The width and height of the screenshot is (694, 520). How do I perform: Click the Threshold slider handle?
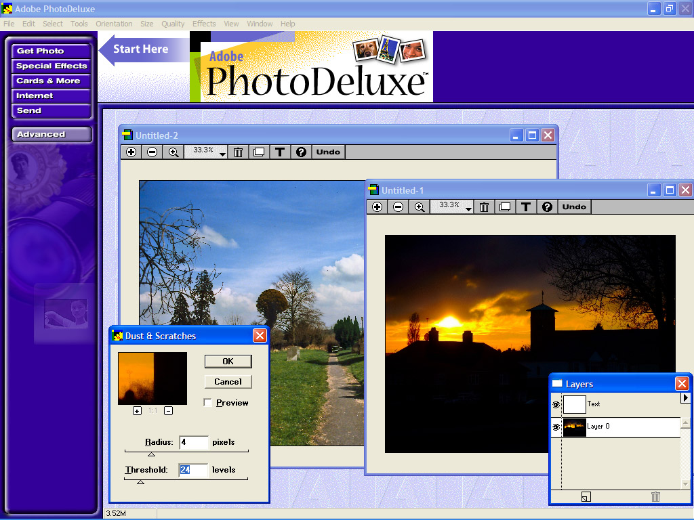pos(141,482)
